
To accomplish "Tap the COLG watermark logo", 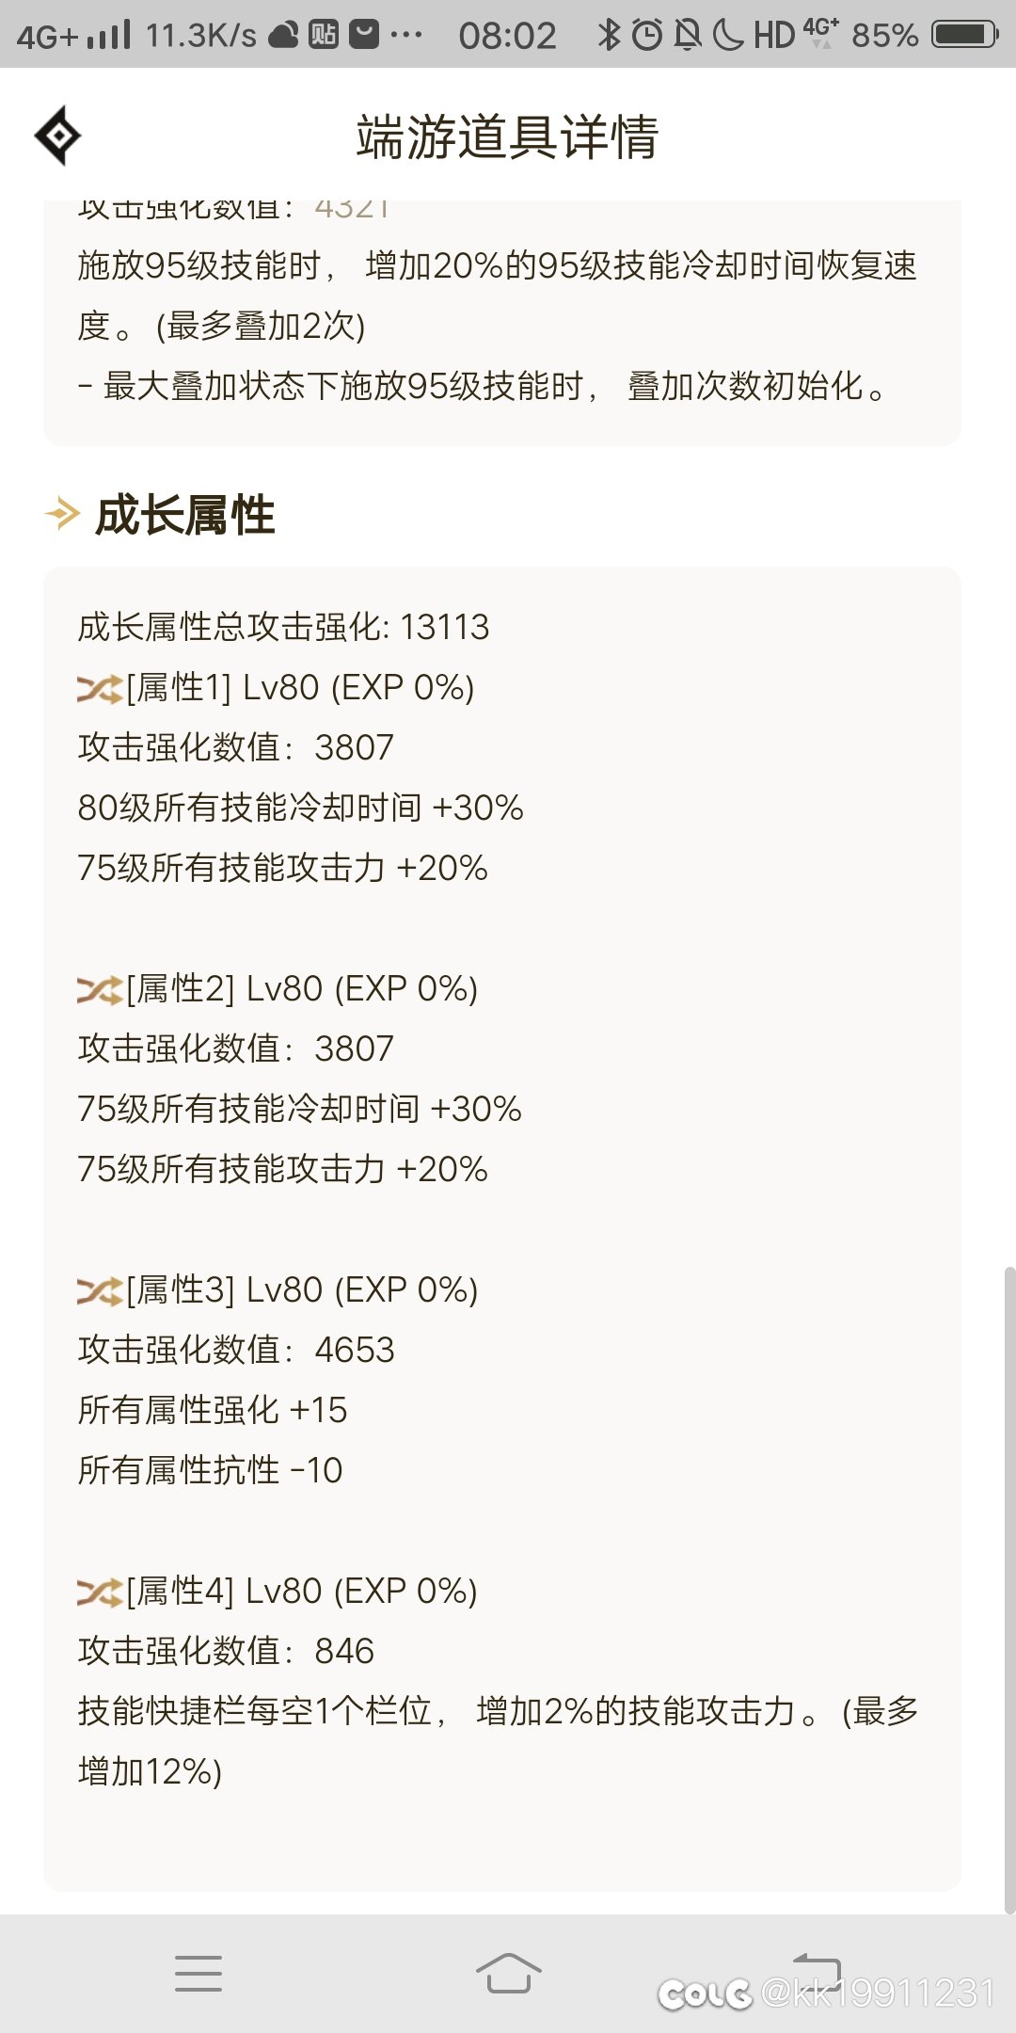I will point(705,1993).
